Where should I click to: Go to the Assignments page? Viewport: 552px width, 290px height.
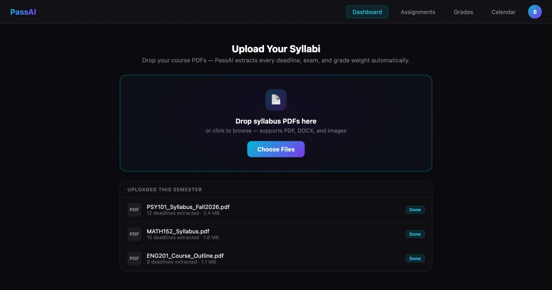click(x=418, y=12)
